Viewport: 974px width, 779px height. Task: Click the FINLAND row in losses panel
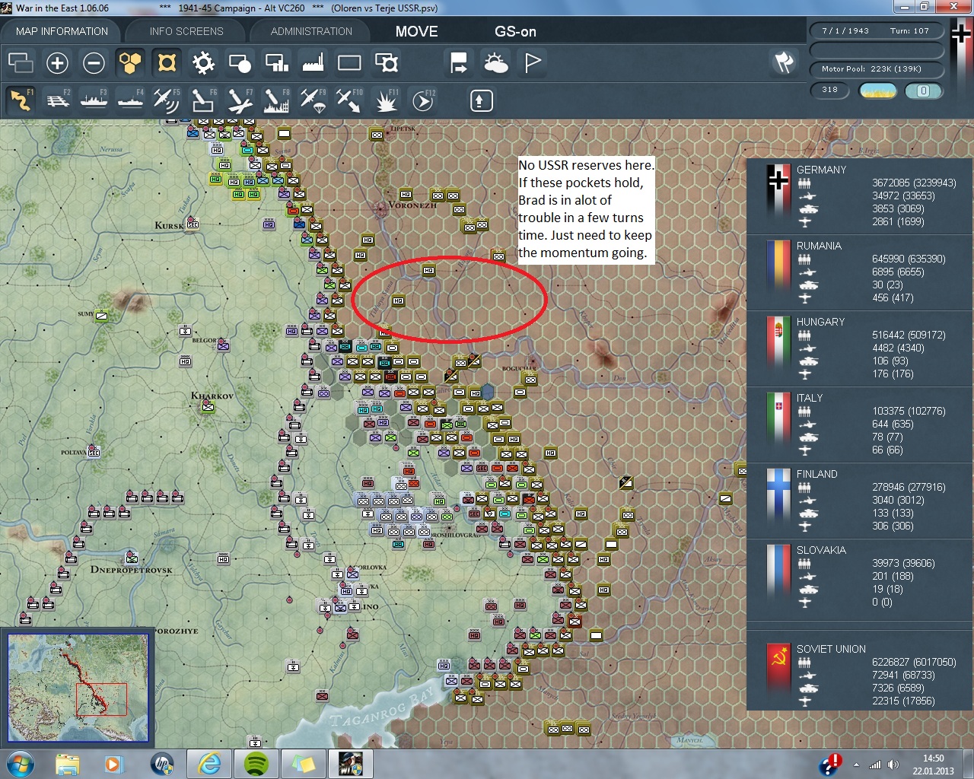tap(861, 501)
